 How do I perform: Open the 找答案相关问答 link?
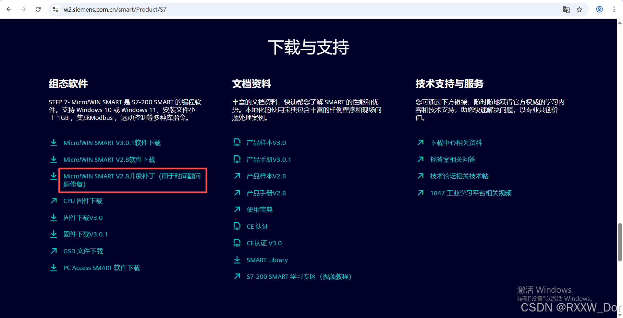(x=453, y=159)
